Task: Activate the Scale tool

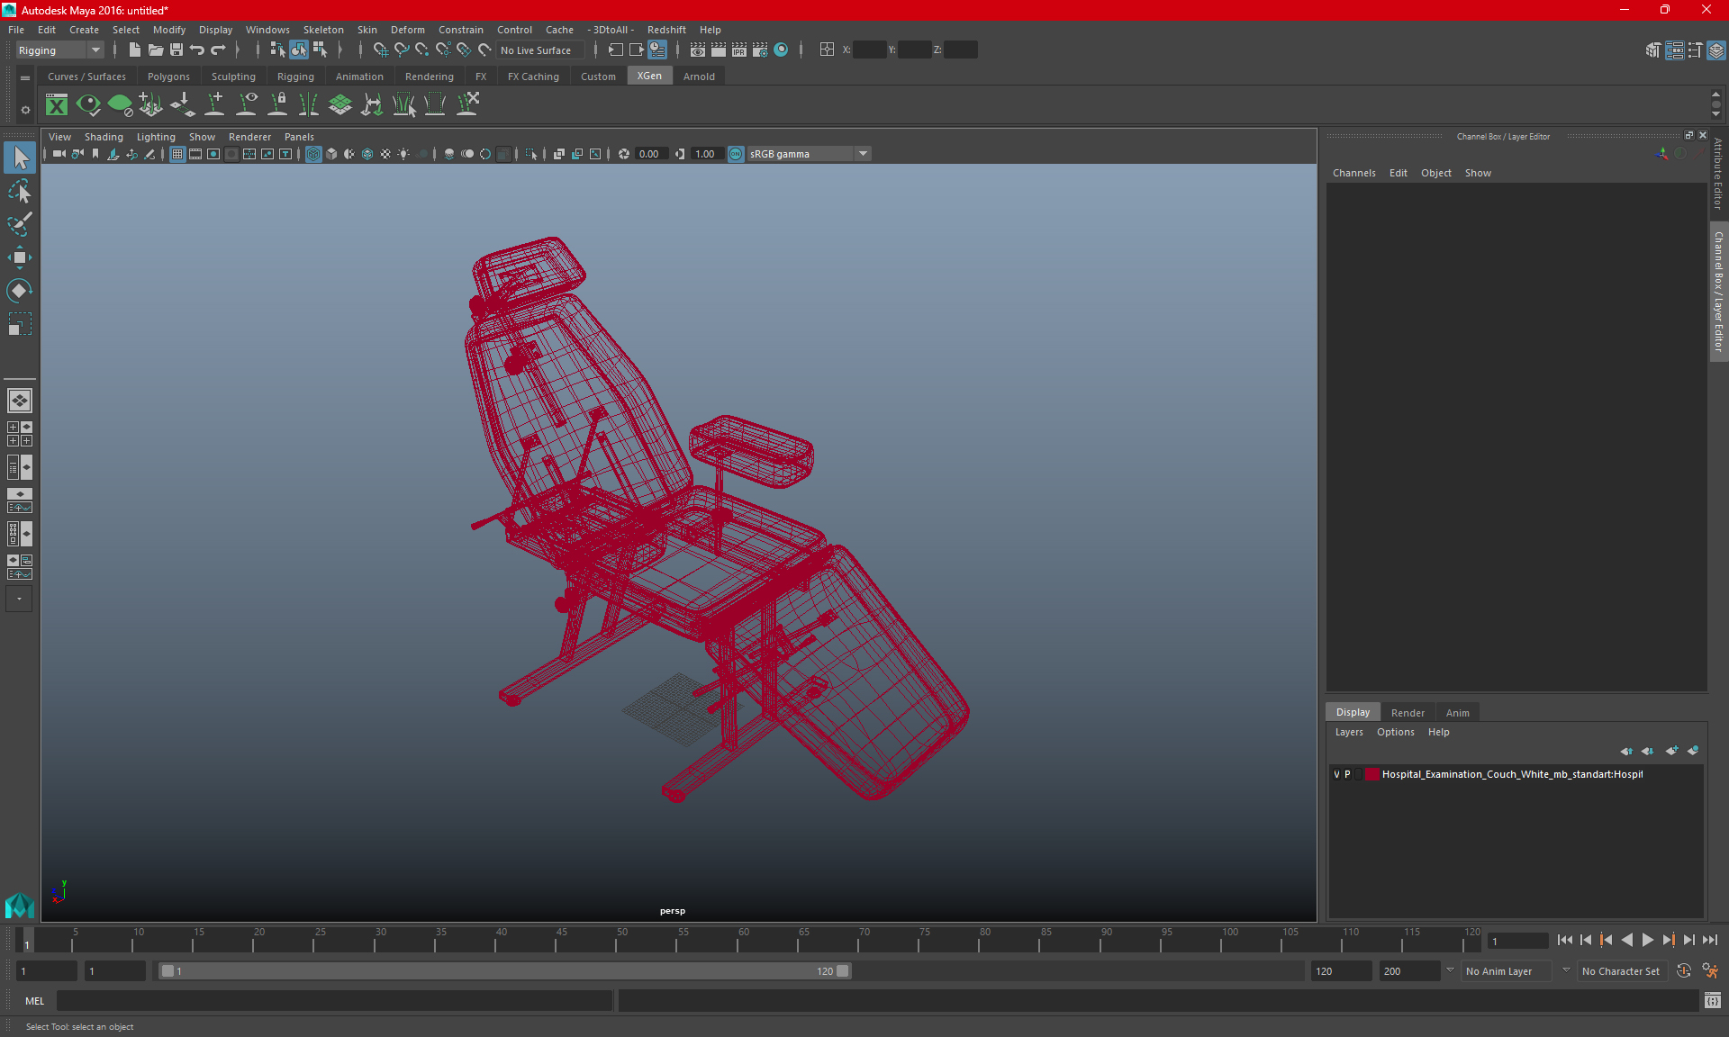Action: [20, 323]
